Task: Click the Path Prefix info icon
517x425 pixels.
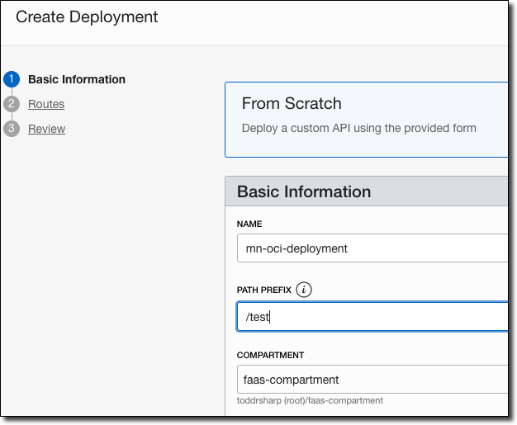Action: (x=305, y=290)
